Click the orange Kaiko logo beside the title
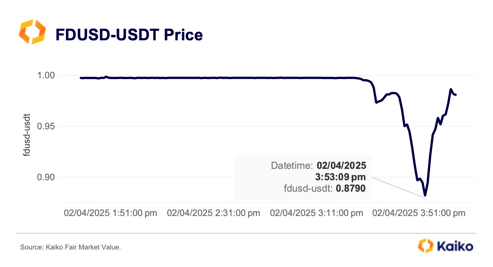 (x=32, y=32)
